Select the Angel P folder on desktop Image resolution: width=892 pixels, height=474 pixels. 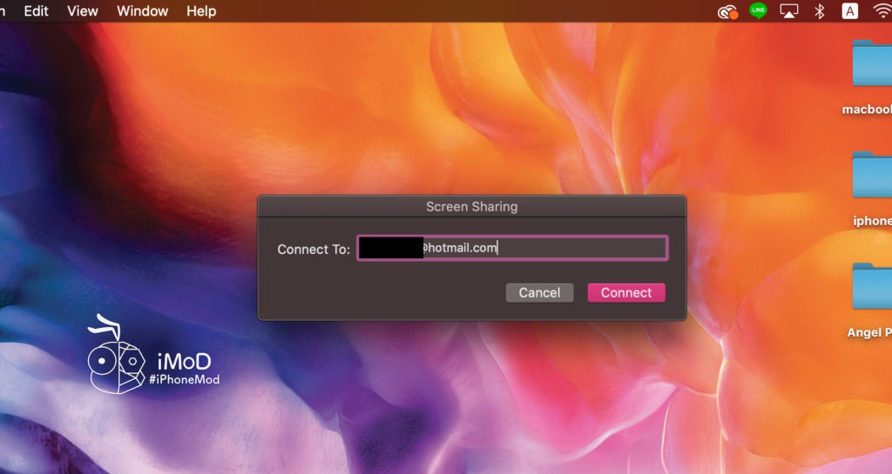(x=871, y=286)
